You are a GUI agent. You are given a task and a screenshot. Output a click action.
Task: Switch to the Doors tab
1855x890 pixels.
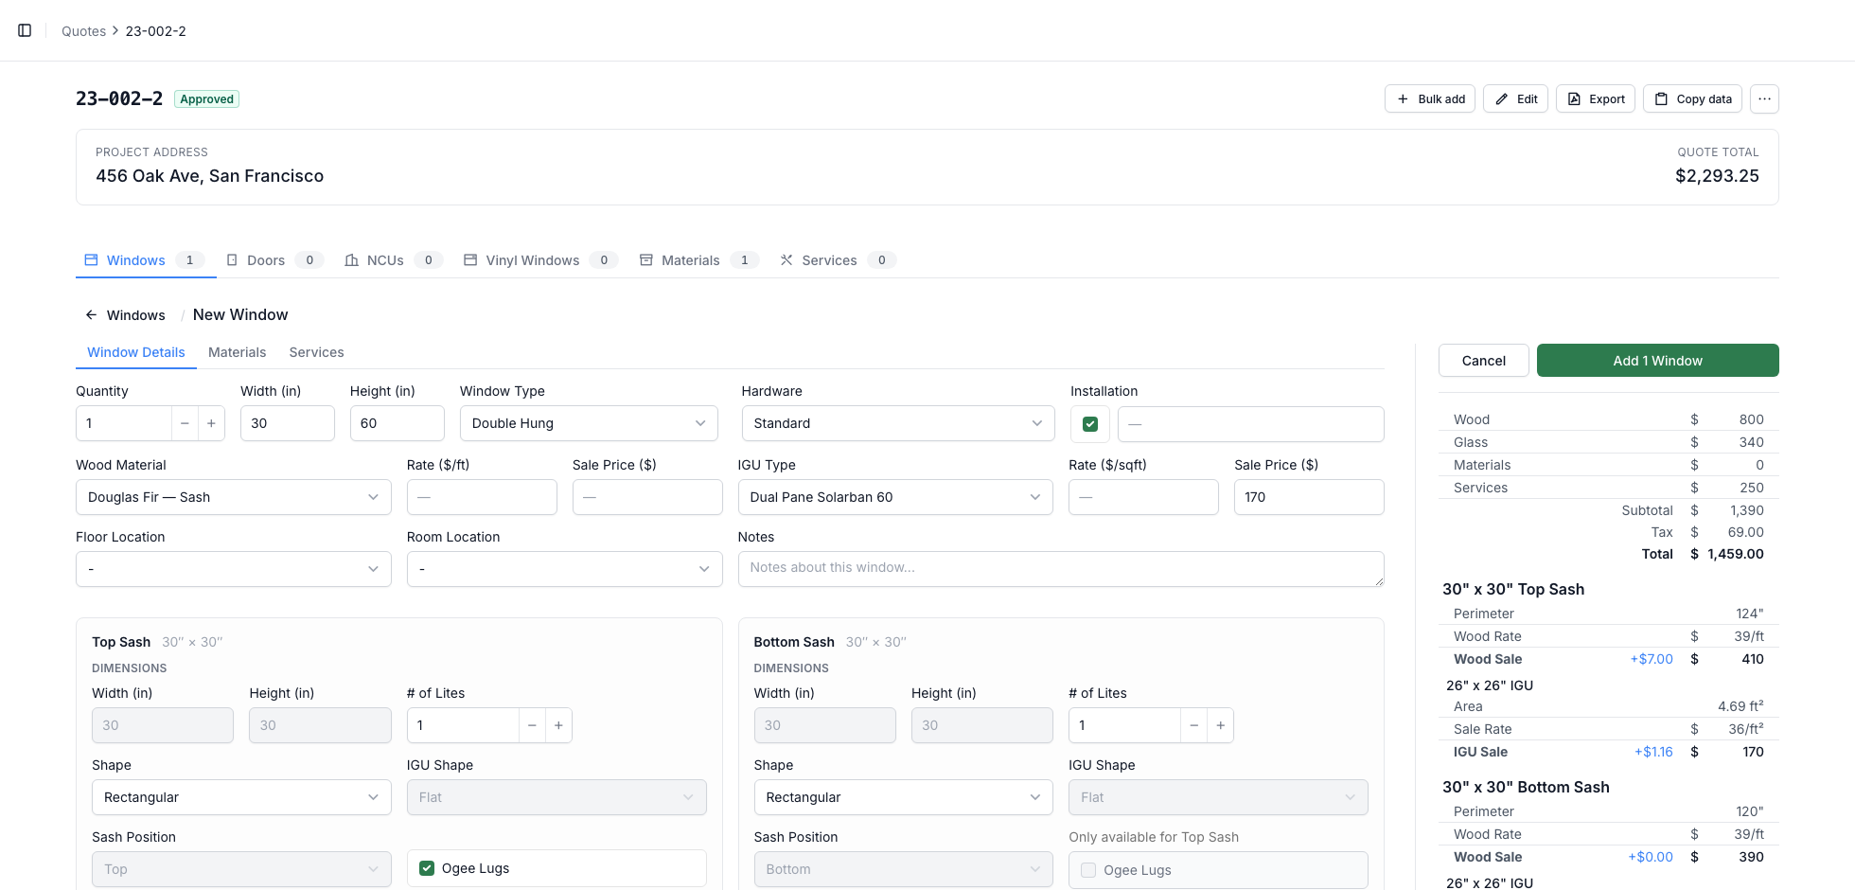pyautogui.click(x=274, y=260)
